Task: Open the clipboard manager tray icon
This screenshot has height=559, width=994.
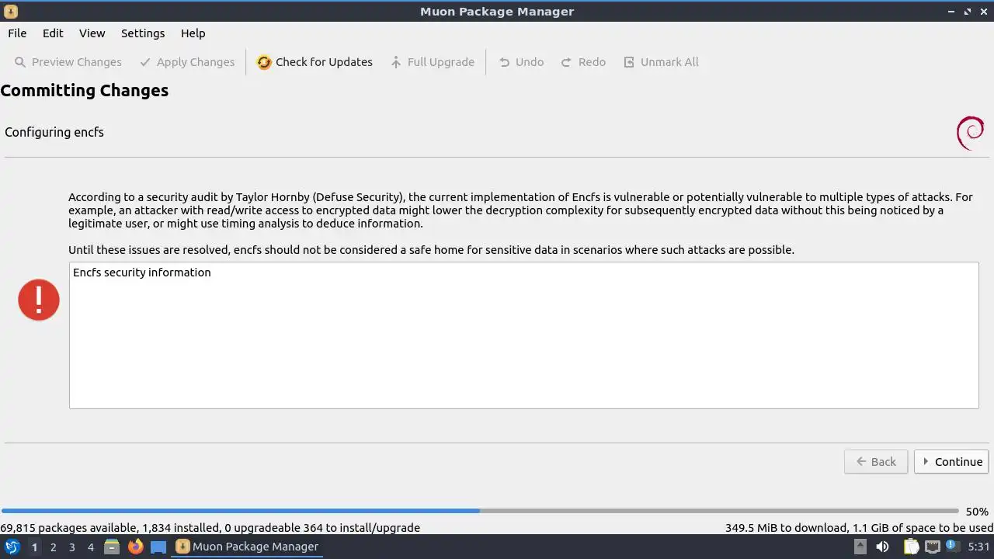Action: tap(910, 547)
